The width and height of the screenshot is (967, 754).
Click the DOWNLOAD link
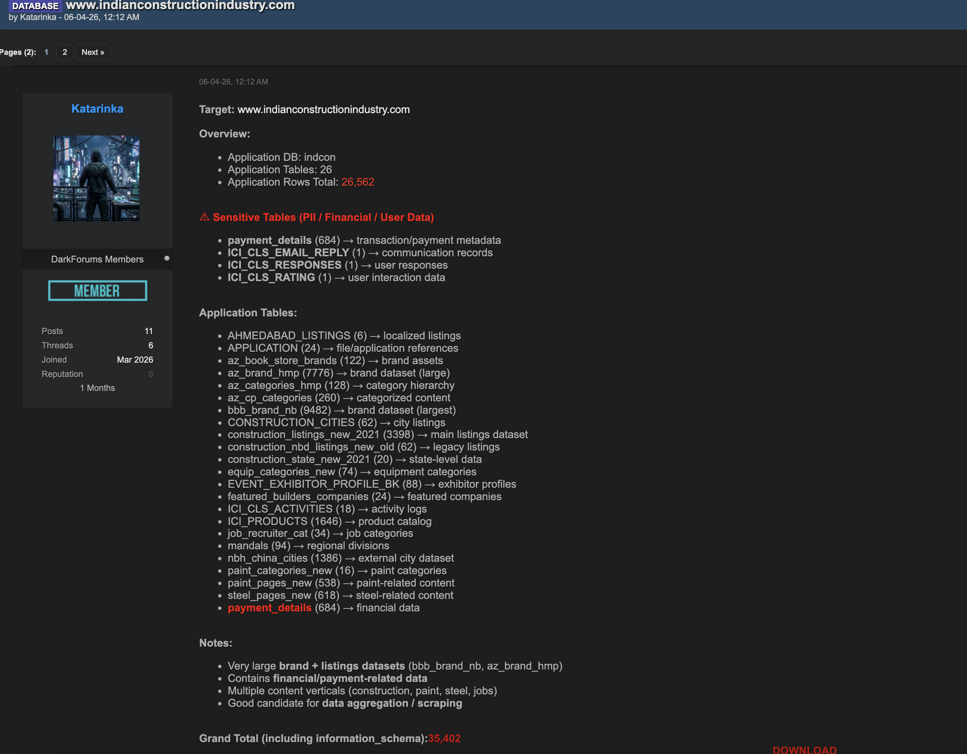[805, 750]
